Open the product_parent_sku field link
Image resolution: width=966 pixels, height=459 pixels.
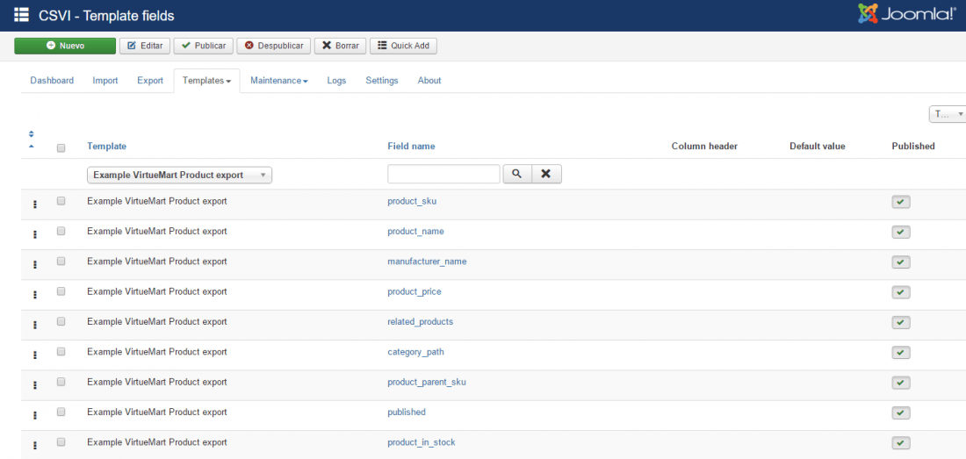[426, 382]
